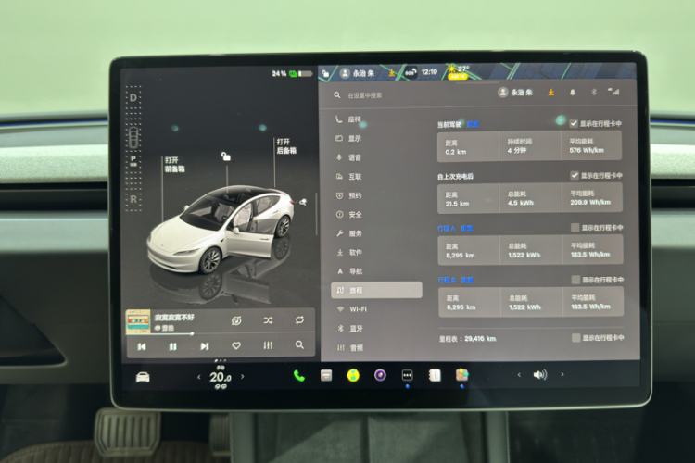695x463 pixels.
Task: Click the blue 行程 B trip name
Action: click(x=447, y=280)
